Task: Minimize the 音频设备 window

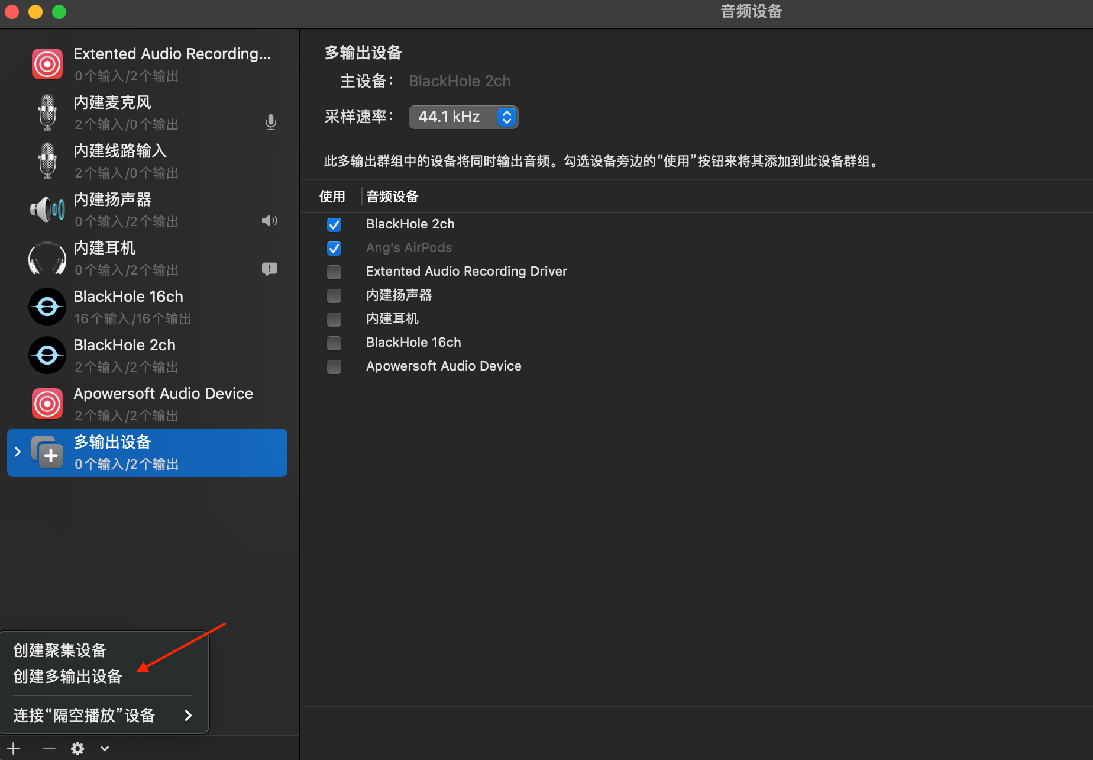Action: (x=35, y=11)
